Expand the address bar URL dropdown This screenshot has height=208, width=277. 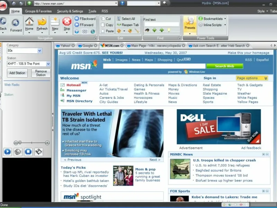[x=116, y=3]
